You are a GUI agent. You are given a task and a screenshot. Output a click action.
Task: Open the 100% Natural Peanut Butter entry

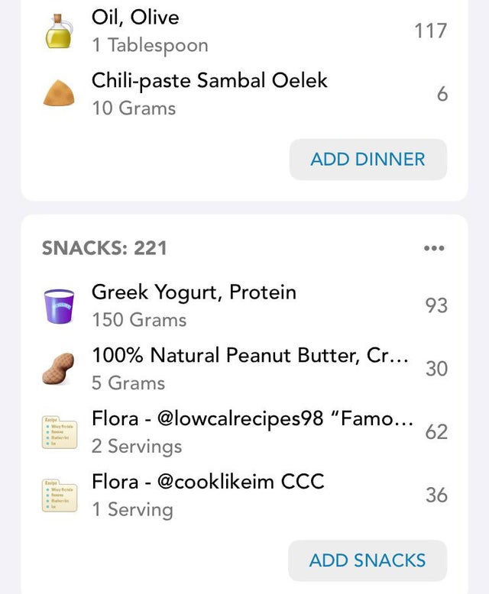tap(244, 369)
